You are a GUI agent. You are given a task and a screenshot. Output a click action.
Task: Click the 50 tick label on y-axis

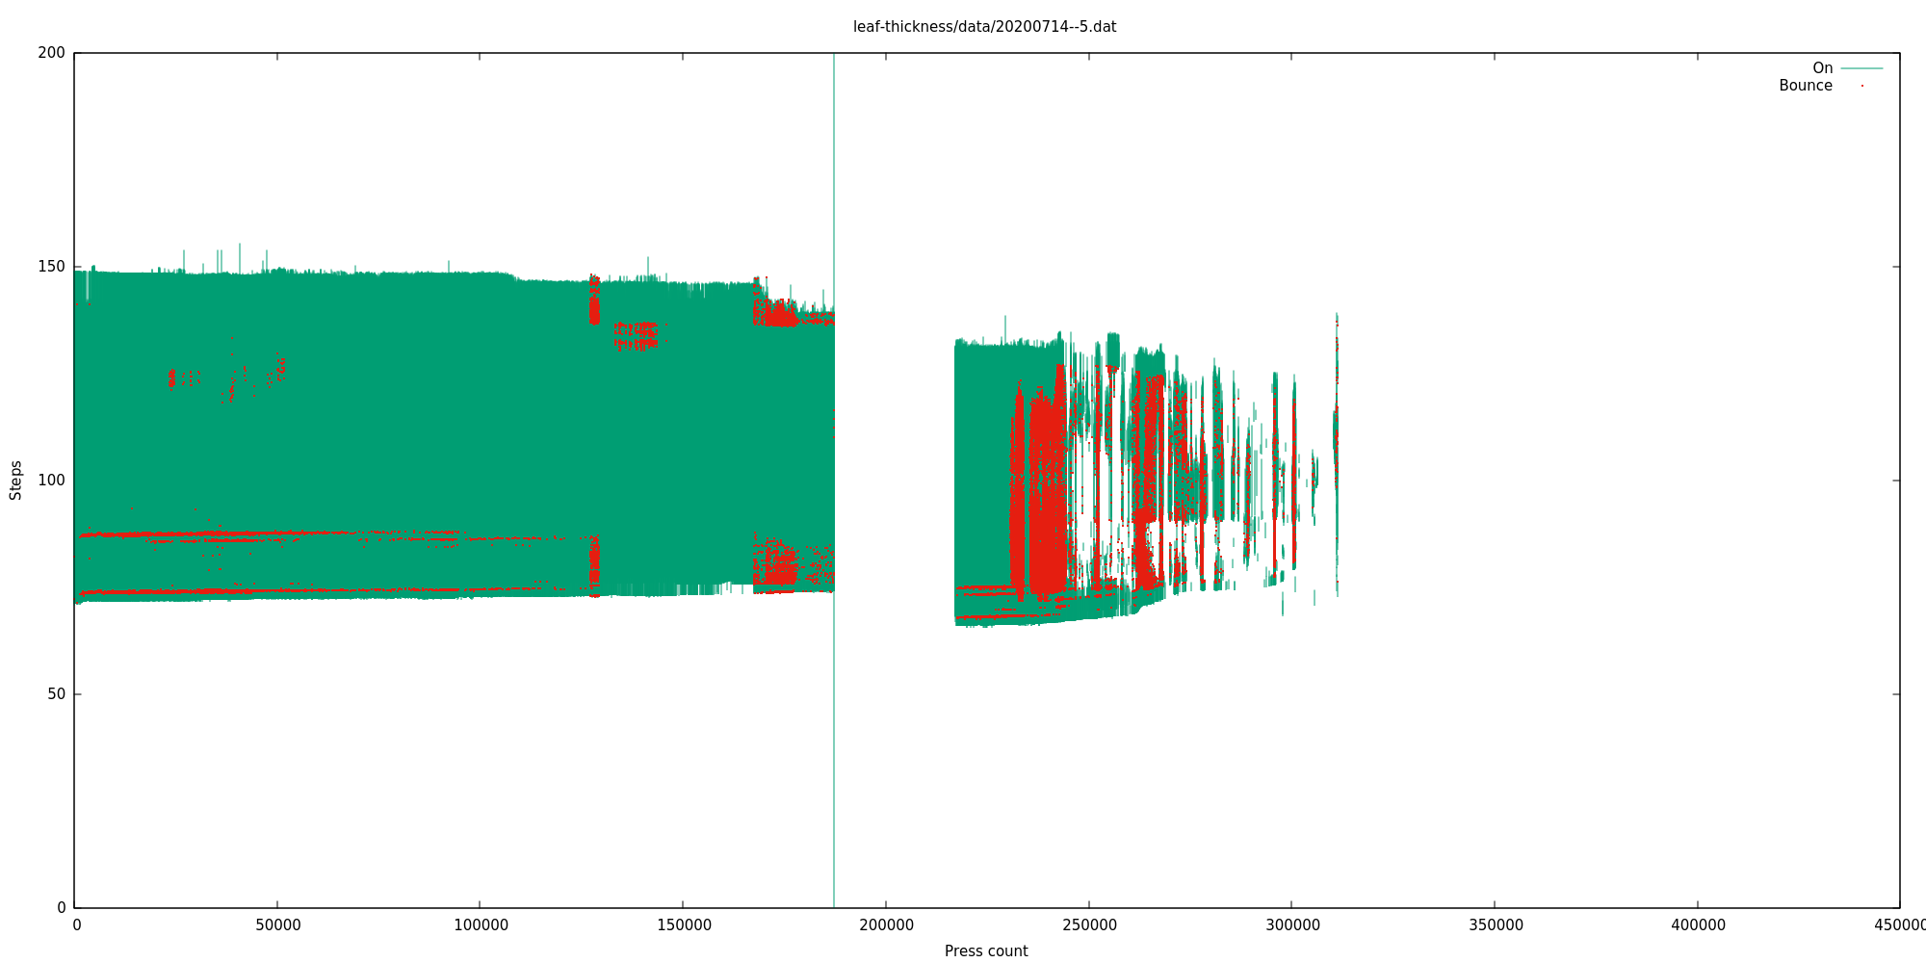pos(56,694)
